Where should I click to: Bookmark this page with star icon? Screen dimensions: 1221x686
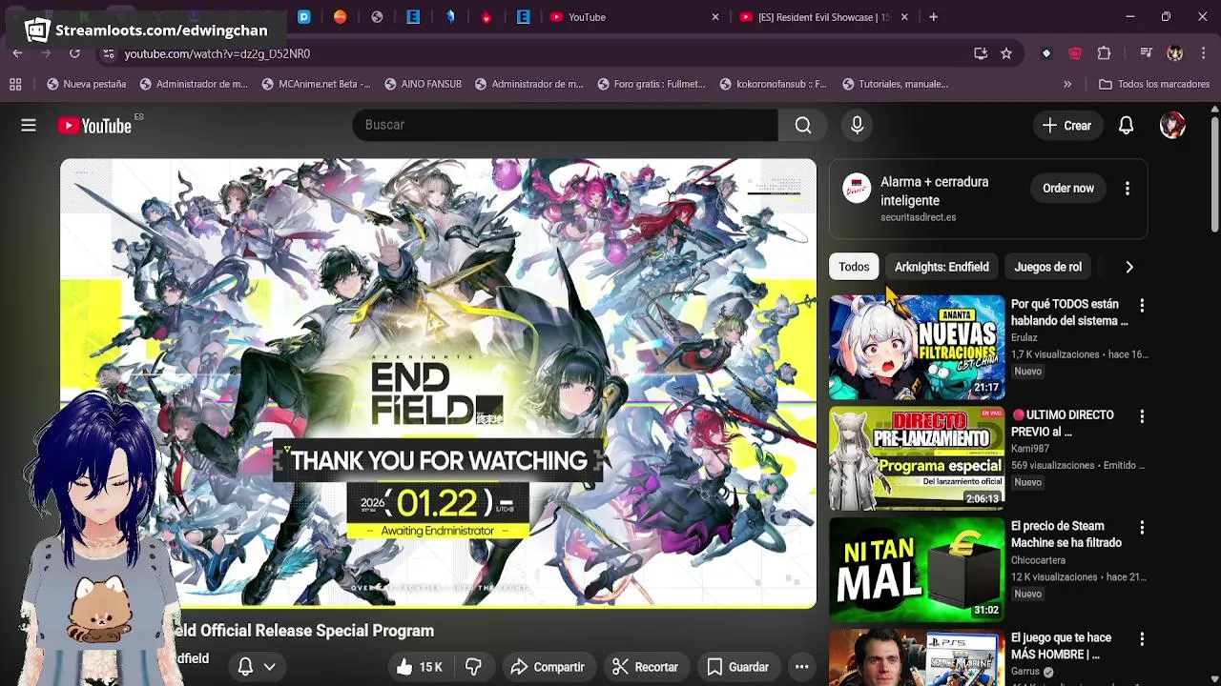coord(1005,53)
